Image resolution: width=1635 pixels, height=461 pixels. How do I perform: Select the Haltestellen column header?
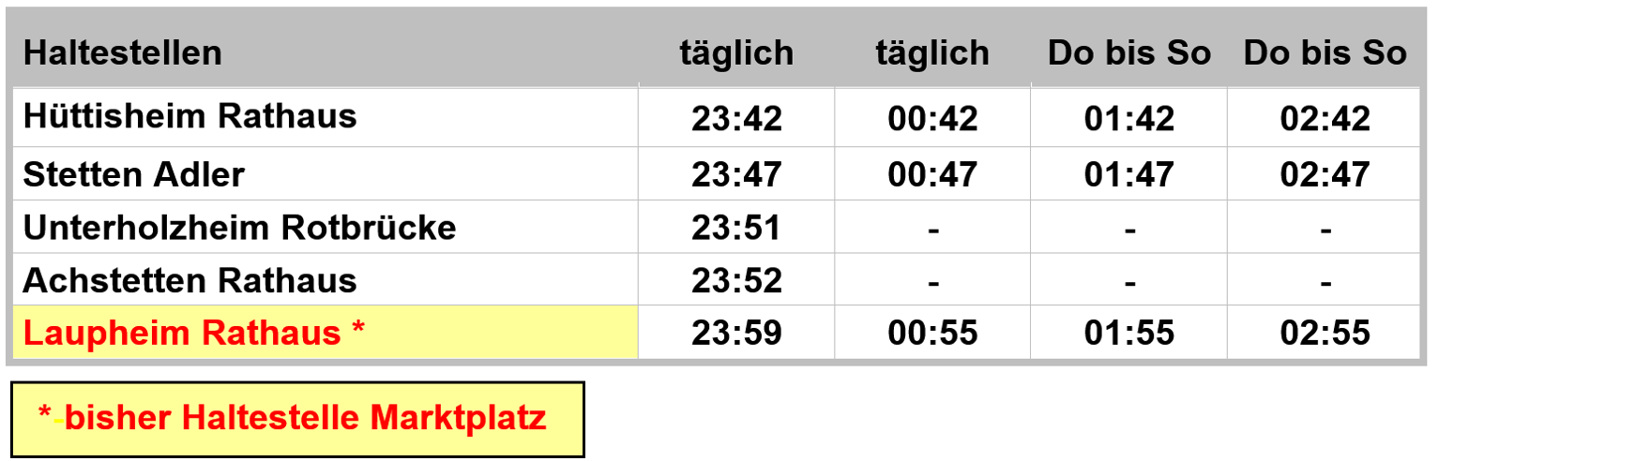123,52
